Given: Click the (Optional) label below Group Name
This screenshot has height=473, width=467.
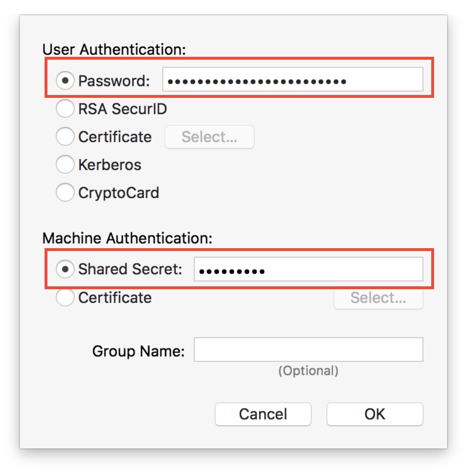Looking at the screenshot, I should point(308,370).
